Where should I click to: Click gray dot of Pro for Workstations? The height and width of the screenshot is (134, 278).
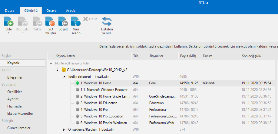point(77,123)
